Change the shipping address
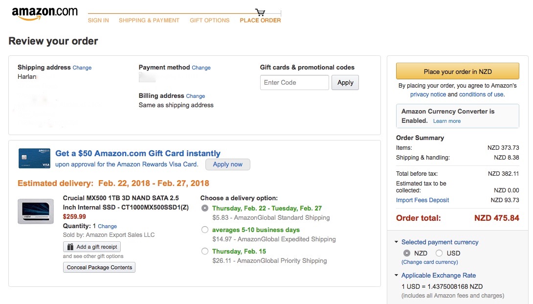Screen dimensions: 533x304 (82, 68)
